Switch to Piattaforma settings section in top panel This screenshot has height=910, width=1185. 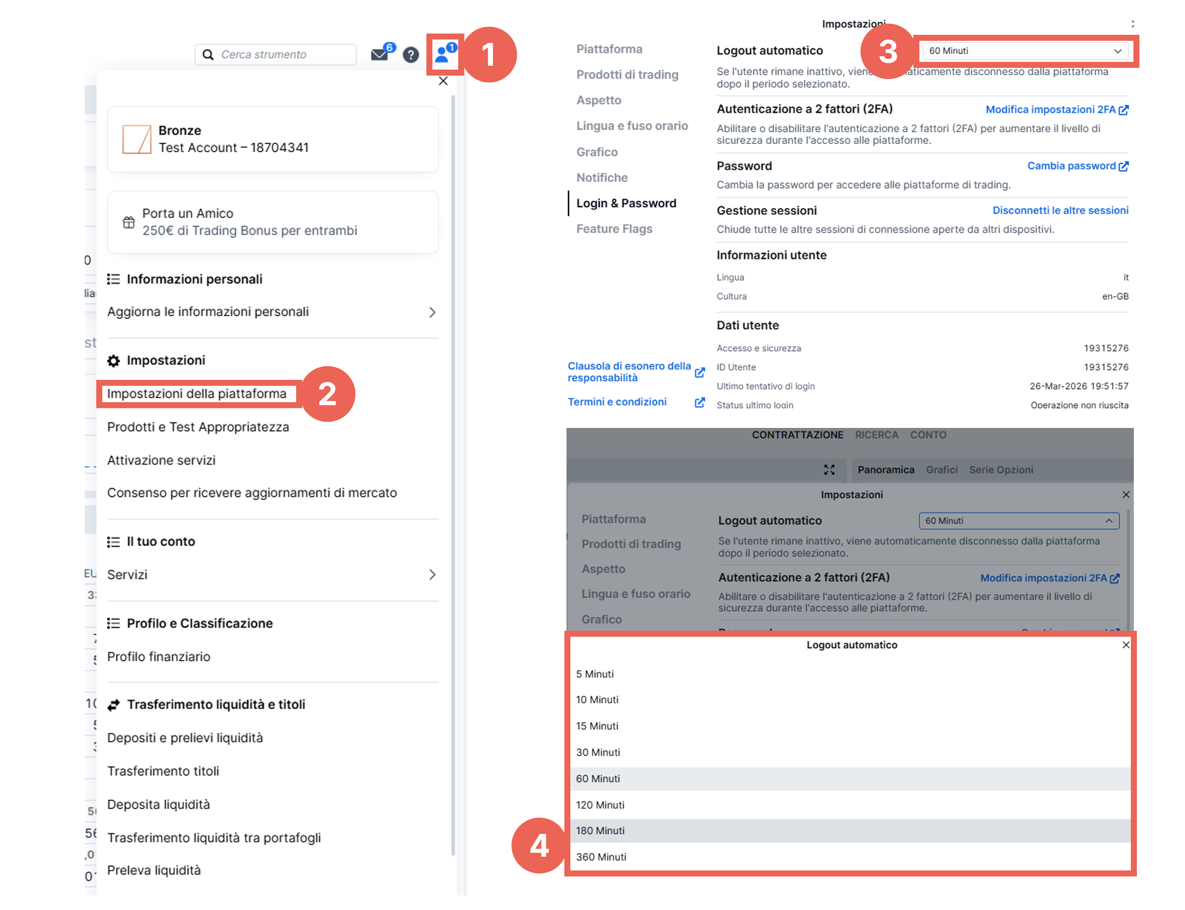point(609,49)
